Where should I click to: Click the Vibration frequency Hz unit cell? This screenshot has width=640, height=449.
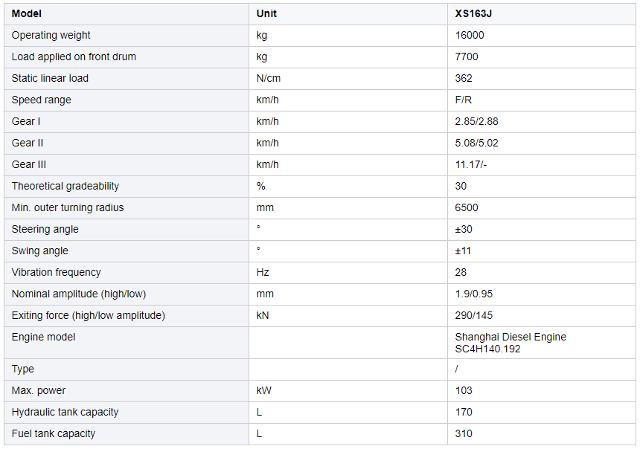pos(263,272)
